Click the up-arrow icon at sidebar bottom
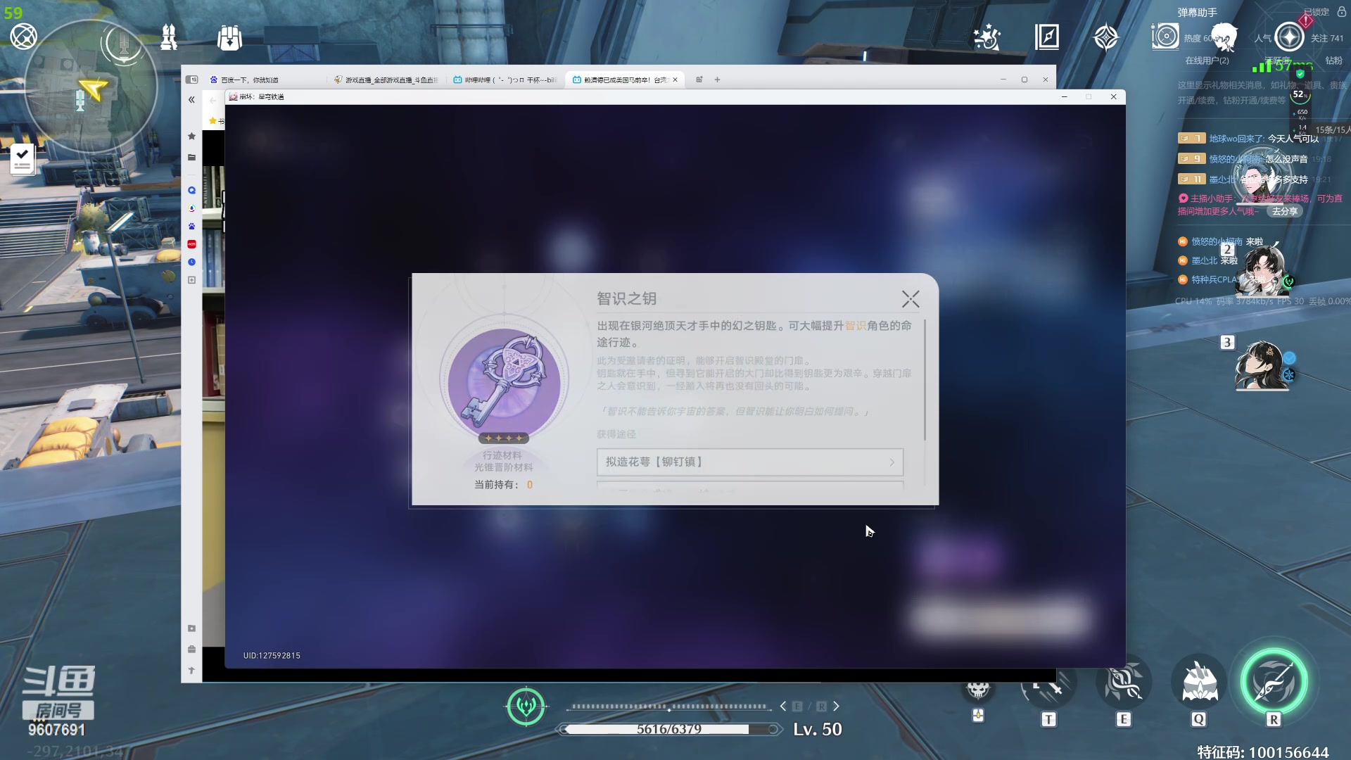The height and width of the screenshot is (760, 1351). [x=191, y=670]
